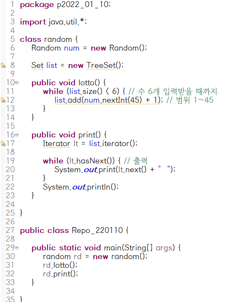
Task: Click the underlined Iterator type on line 17
Action: click(56, 144)
